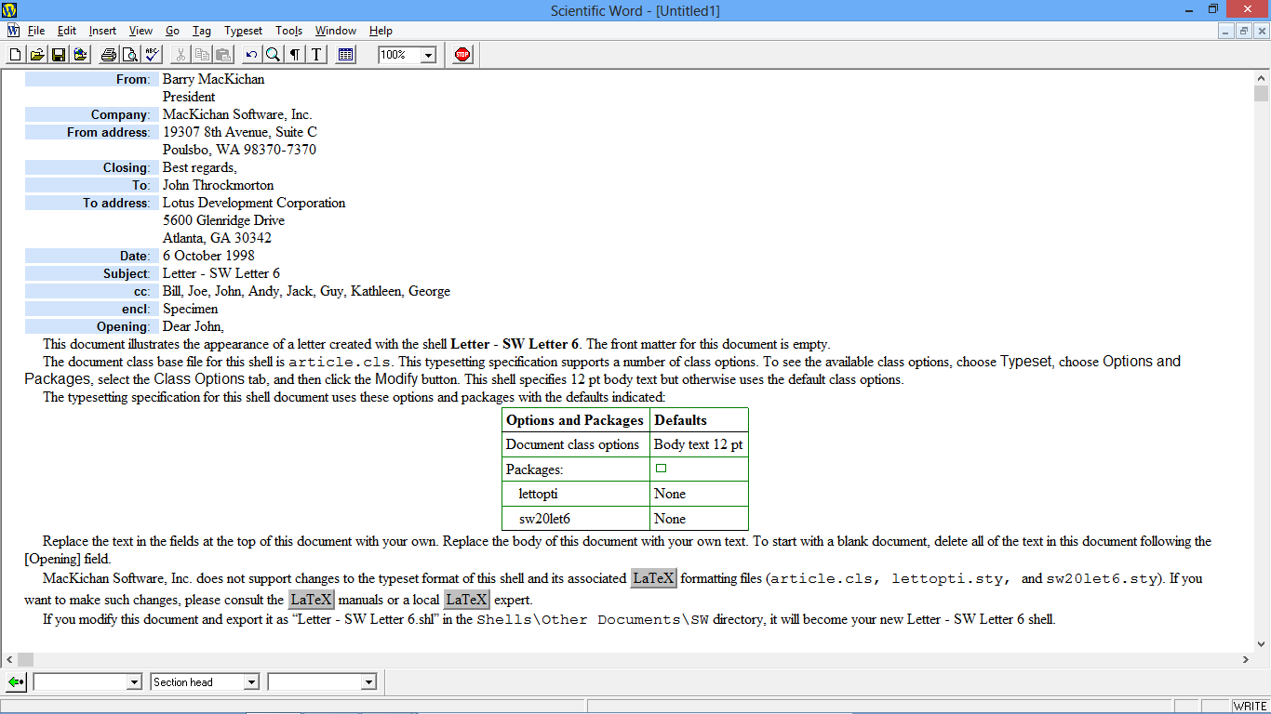Click the Subject field label
This screenshot has height=714, width=1271.
[x=92, y=273]
